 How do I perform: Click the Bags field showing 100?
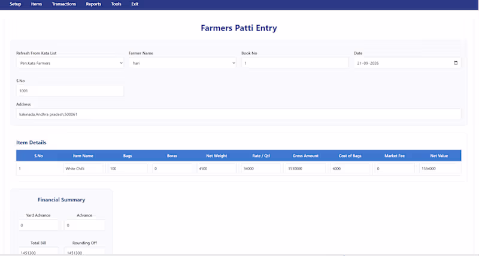[x=128, y=168]
